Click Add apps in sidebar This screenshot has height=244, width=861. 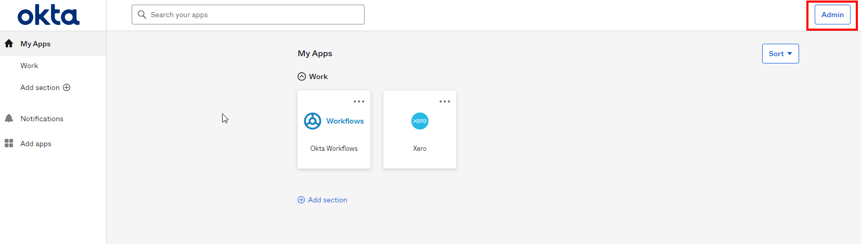click(x=36, y=144)
